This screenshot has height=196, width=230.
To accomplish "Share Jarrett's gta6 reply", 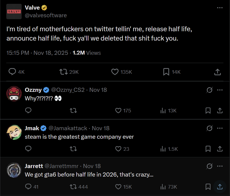I will [x=220, y=187].
